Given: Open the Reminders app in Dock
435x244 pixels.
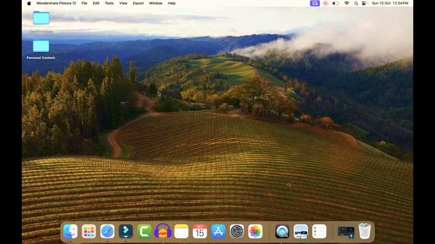Looking at the screenshot, I should coord(319,231).
